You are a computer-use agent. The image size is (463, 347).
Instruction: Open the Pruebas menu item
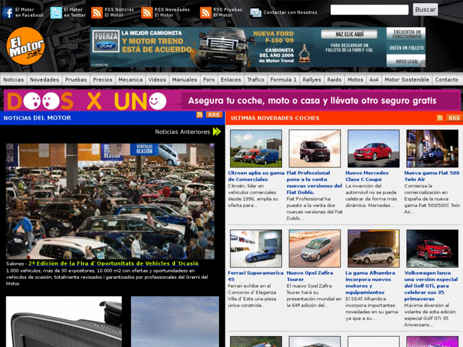coord(76,80)
